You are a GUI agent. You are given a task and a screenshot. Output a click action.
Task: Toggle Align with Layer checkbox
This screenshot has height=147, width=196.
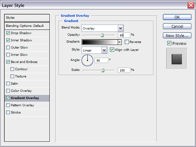(112, 50)
